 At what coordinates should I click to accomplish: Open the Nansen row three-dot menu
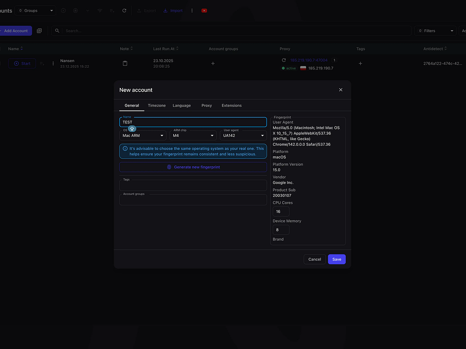click(x=53, y=63)
